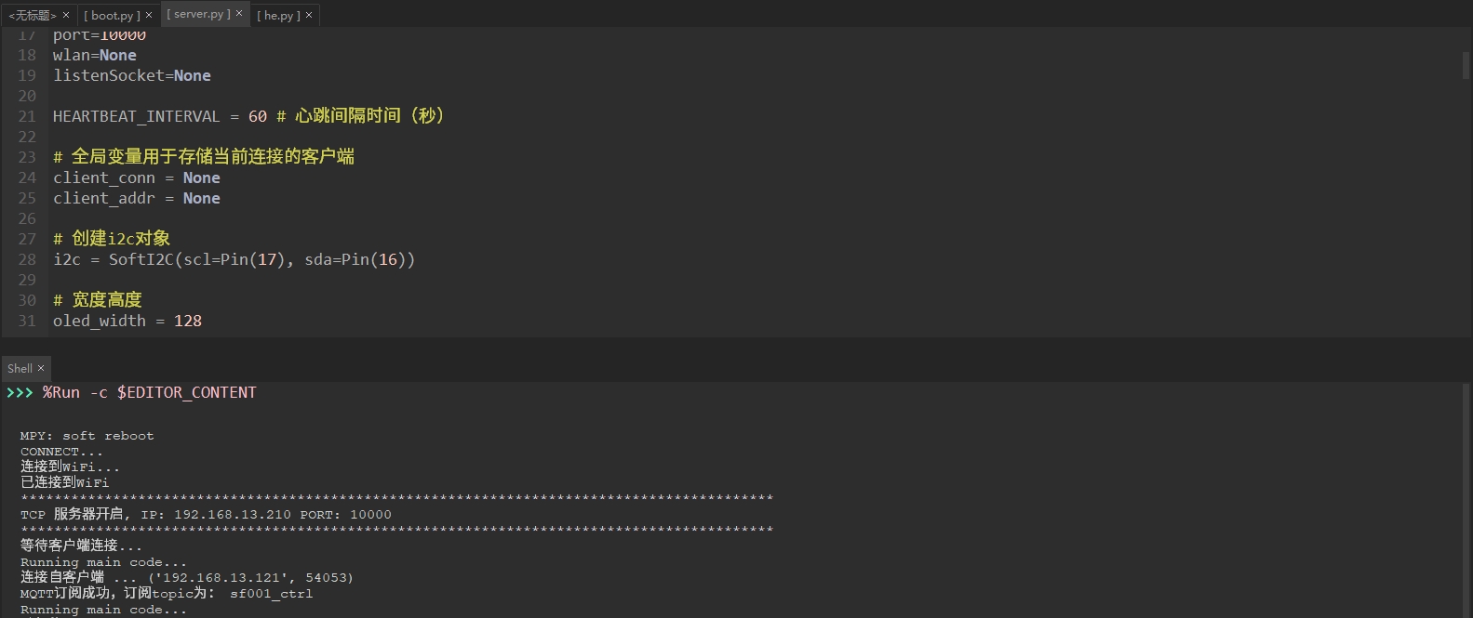1473x618 pixels.
Task: Switch to the boot.py tab
Action: click(112, 15)
